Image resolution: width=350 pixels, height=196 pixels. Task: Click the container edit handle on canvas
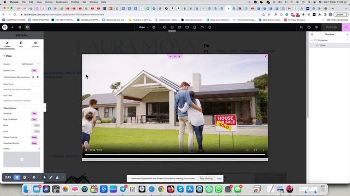[x=175, y=57]
